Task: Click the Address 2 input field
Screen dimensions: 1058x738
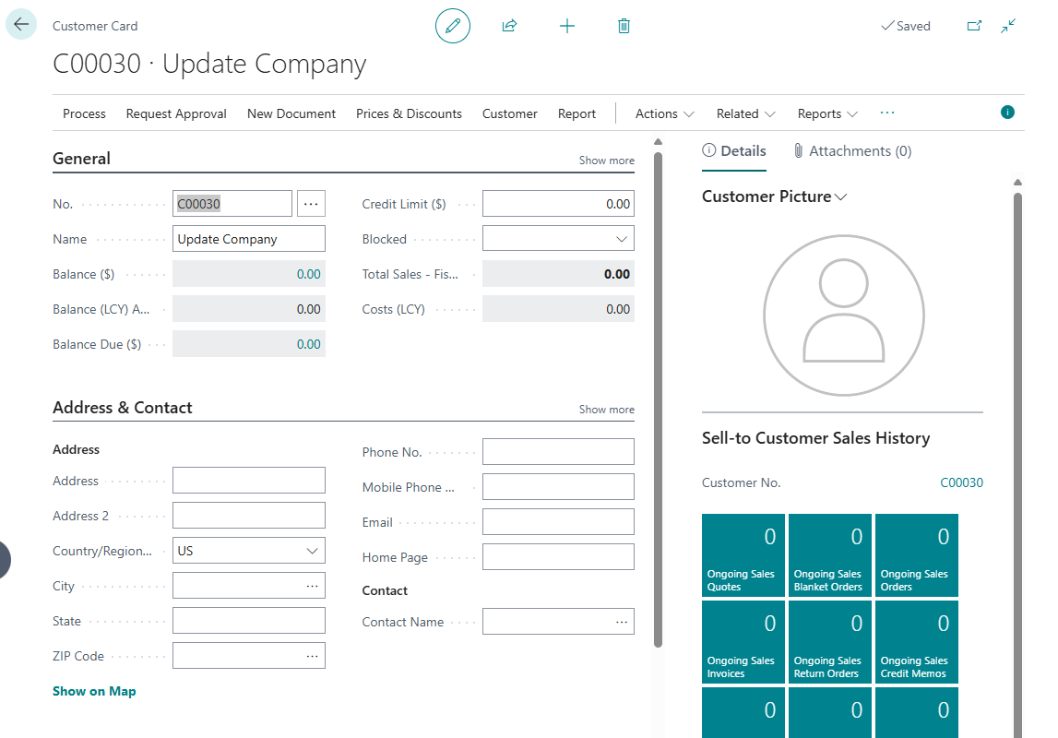Action: [x=249, y=516]
